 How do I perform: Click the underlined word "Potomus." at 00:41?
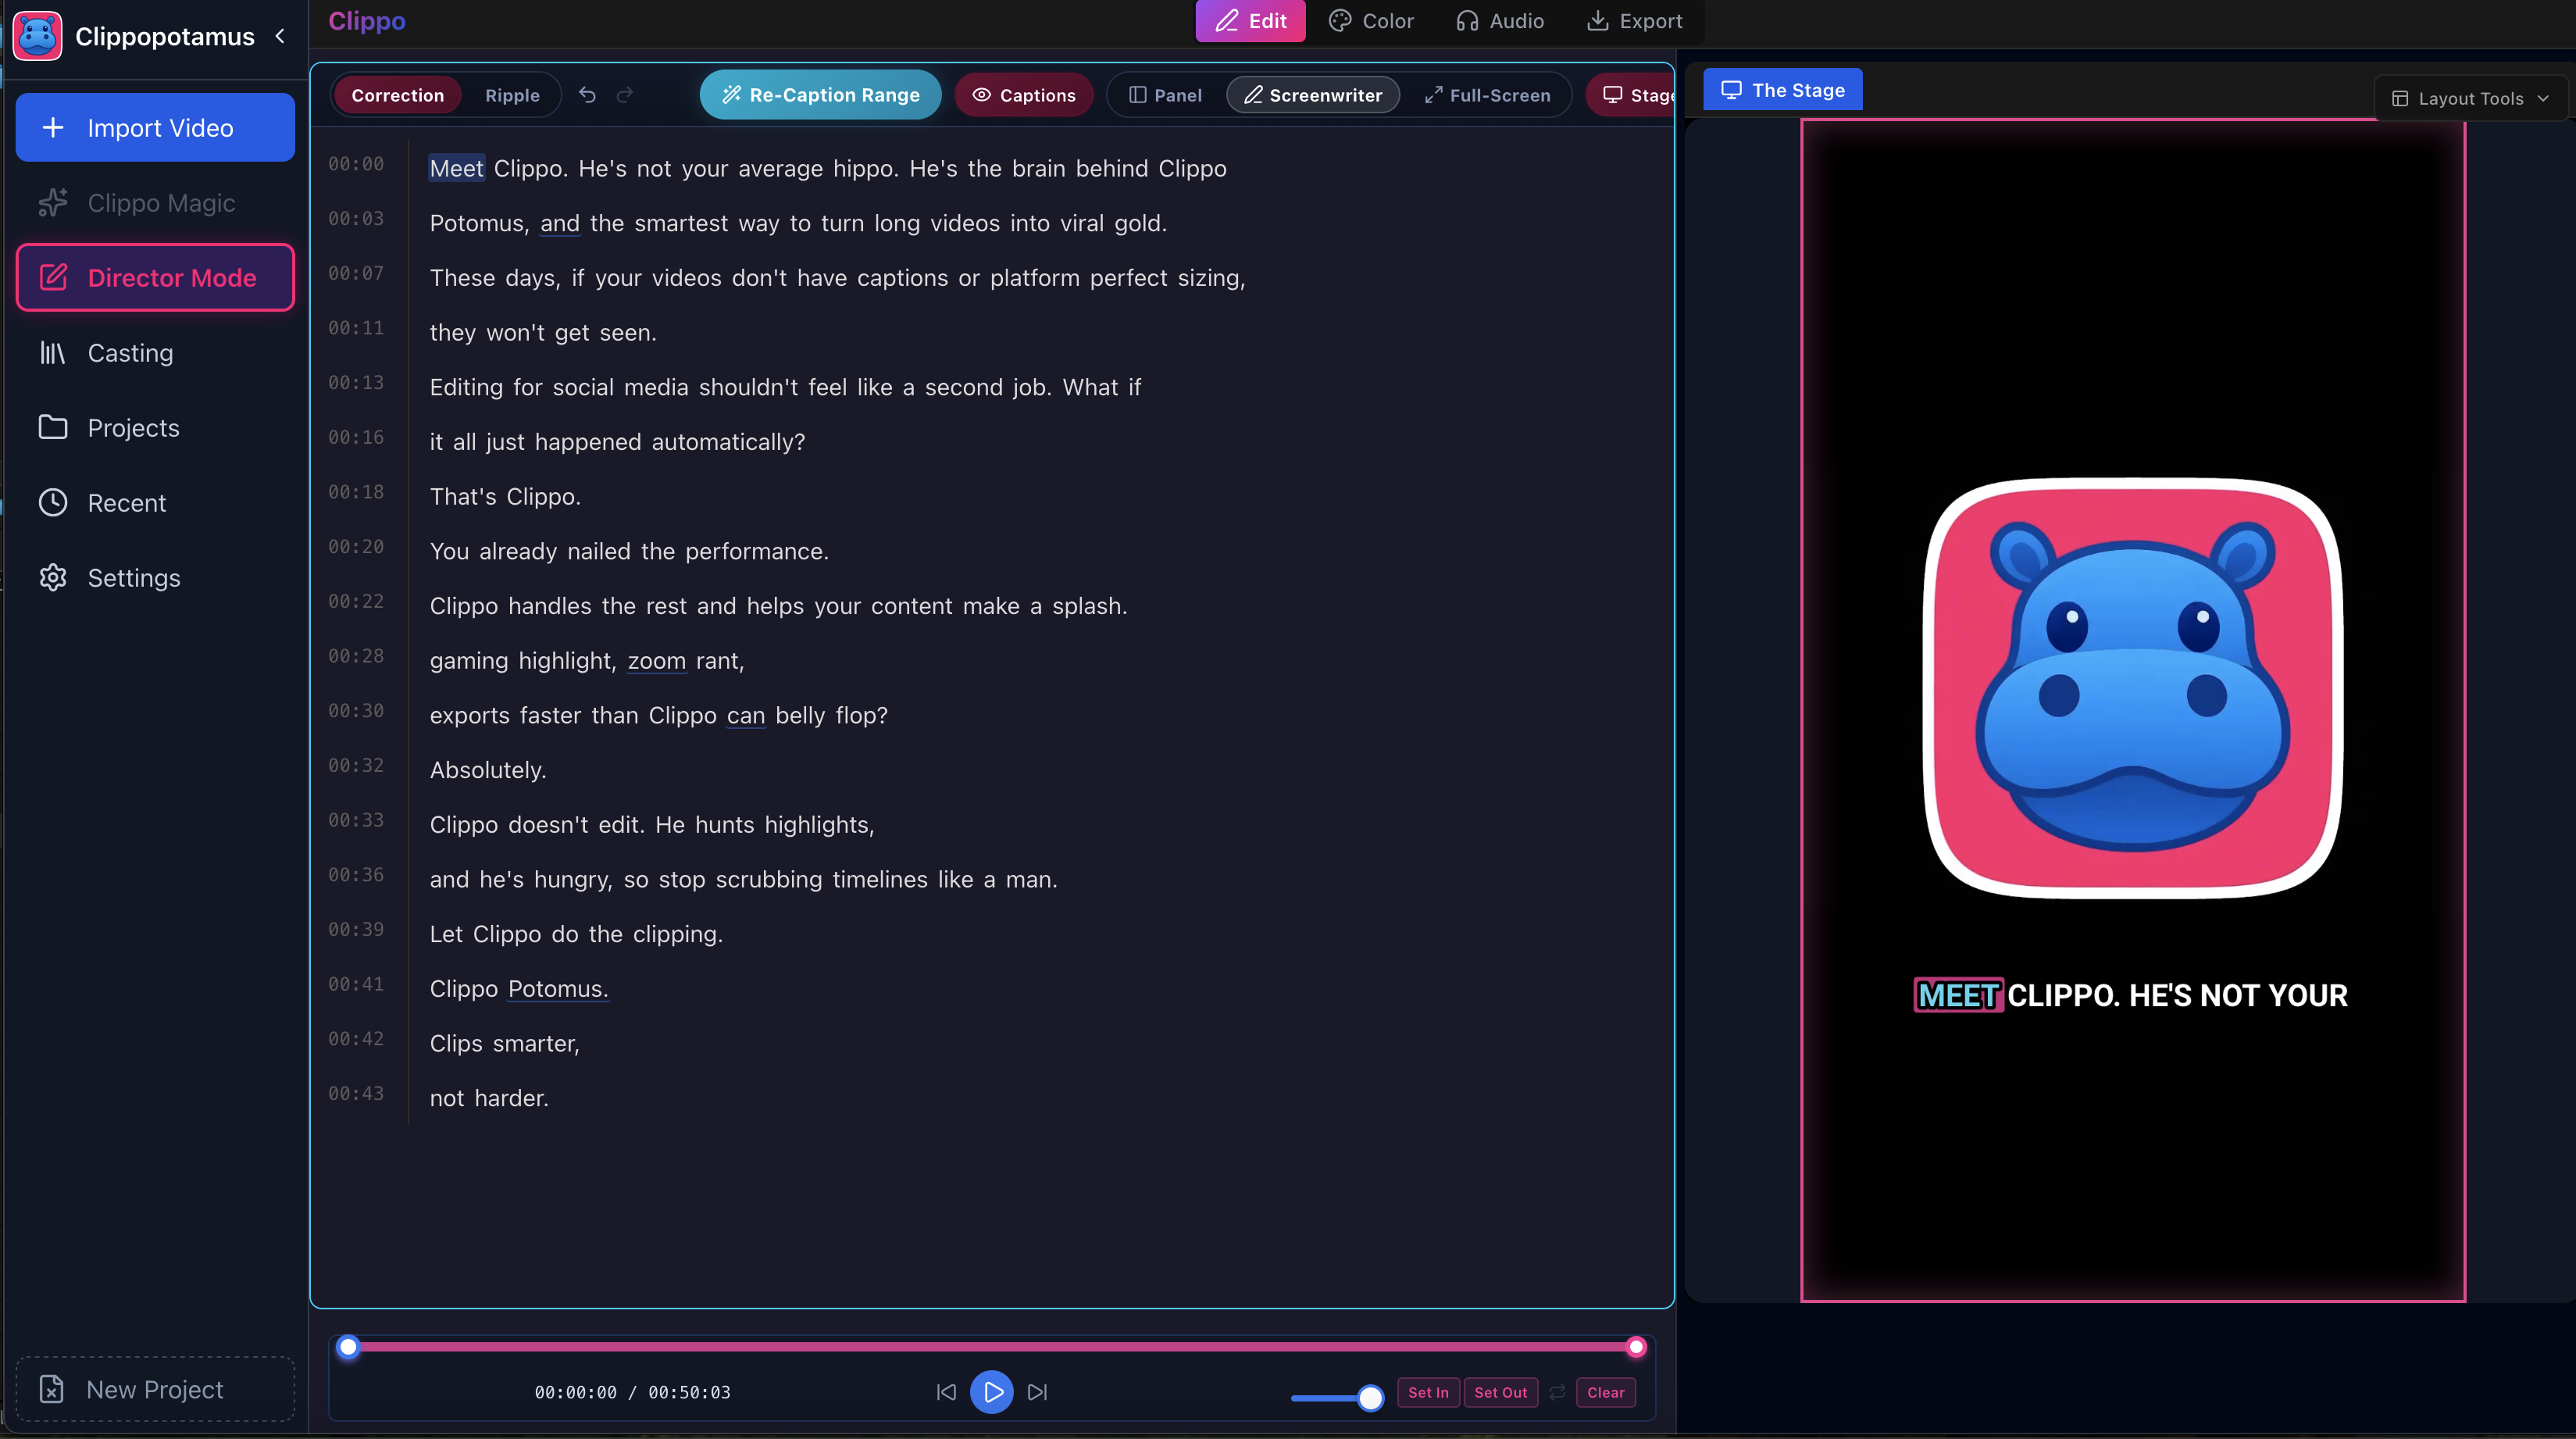click(x=558, y=989)
